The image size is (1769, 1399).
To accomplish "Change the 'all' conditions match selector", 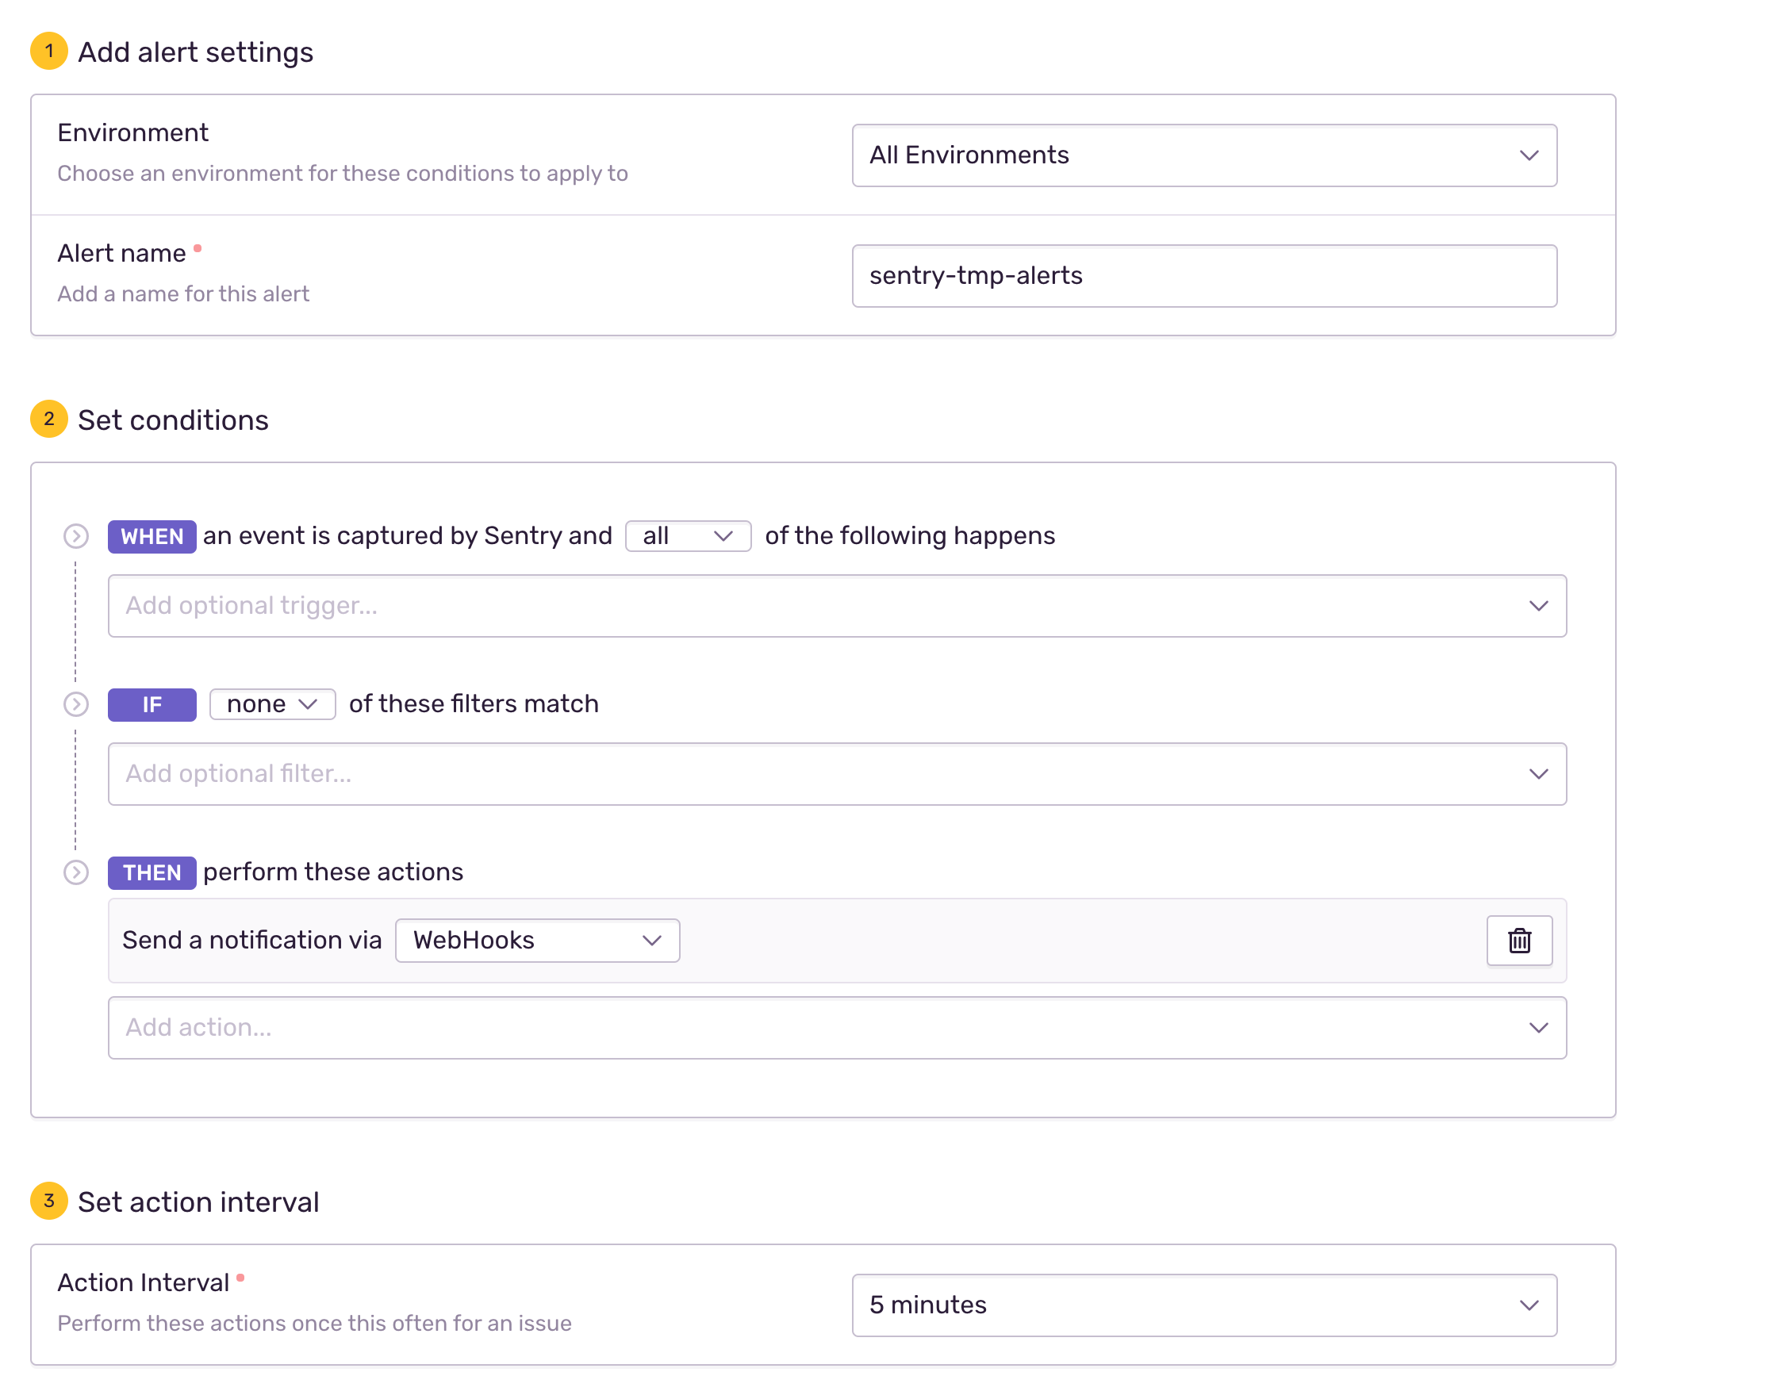I will tap(688, 536).
